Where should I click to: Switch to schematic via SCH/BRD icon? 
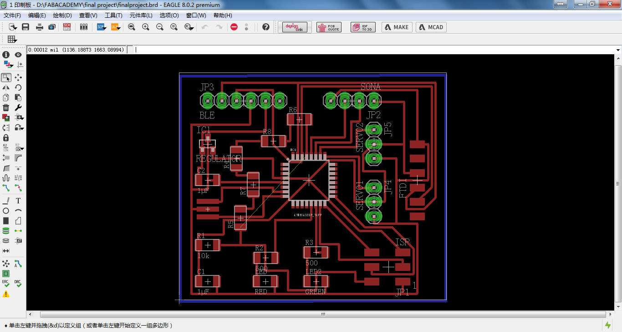pyautogui.click(x=67, y=27)
